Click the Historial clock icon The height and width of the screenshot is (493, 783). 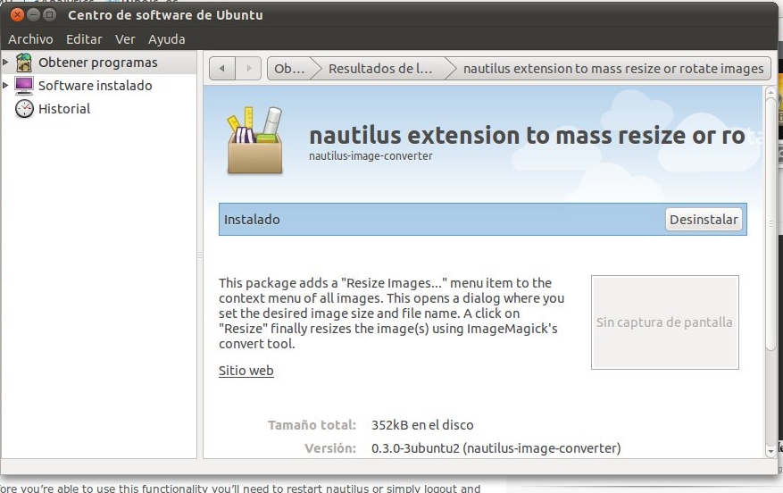click(x=24, y=108)
